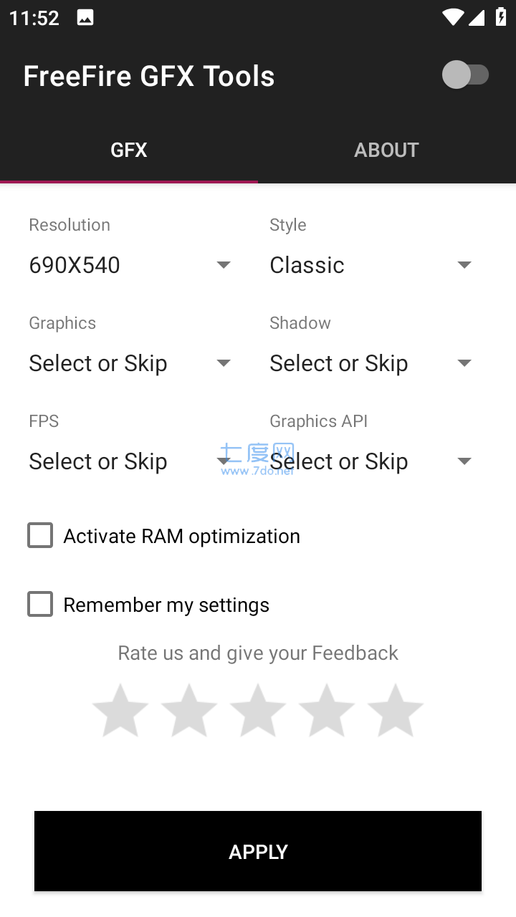
Task: Rate the app with the first star
Action: (120, 710)
